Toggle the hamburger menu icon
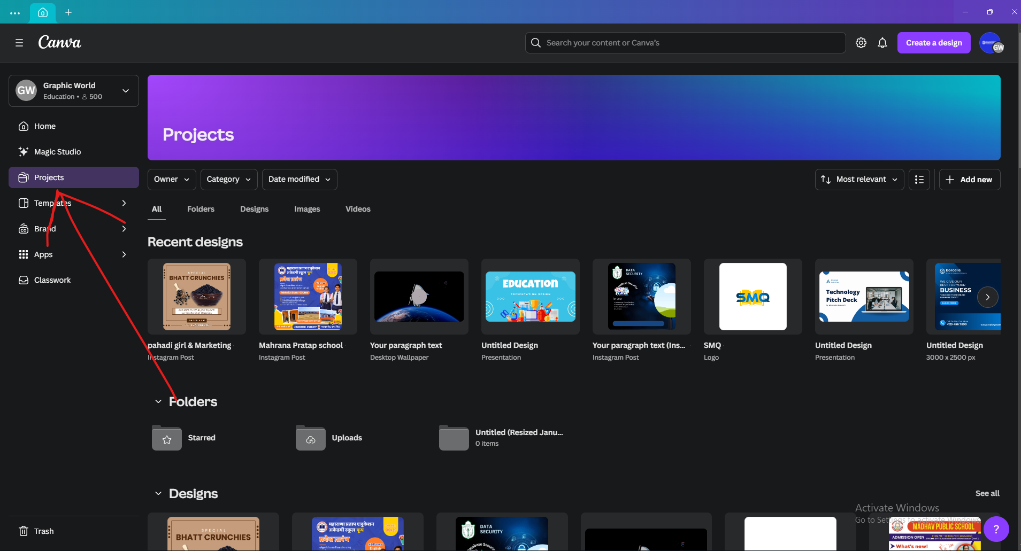1021x551 pixels. 19,43
